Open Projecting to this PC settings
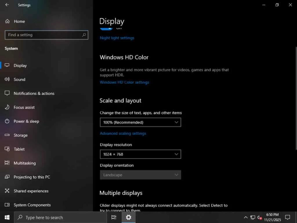This screenshot has height=223, width=297. (x=46, y=177)
